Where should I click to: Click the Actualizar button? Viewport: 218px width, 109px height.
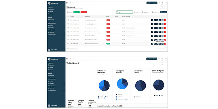[164, 12]
